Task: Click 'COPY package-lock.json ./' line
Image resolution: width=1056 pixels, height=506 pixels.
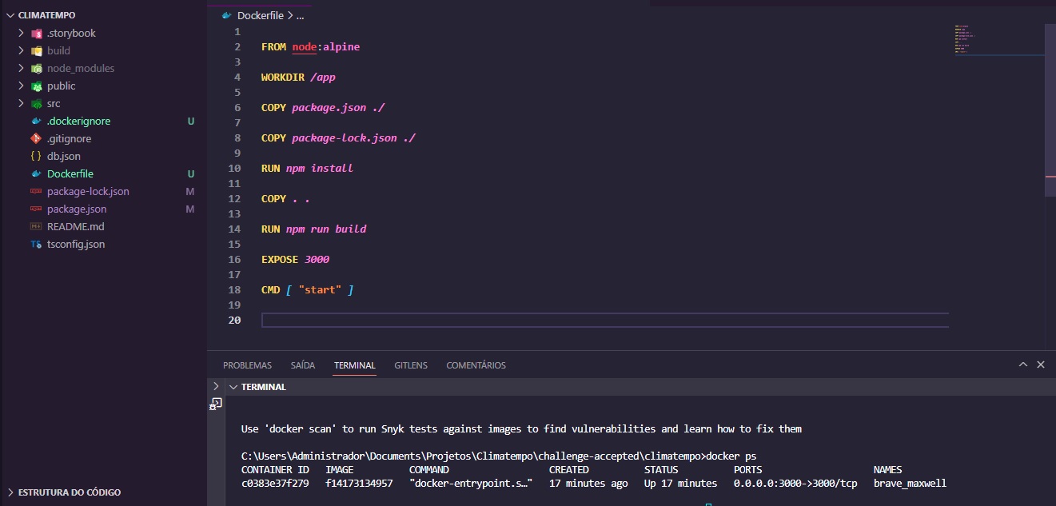Action: click(338, 138)
